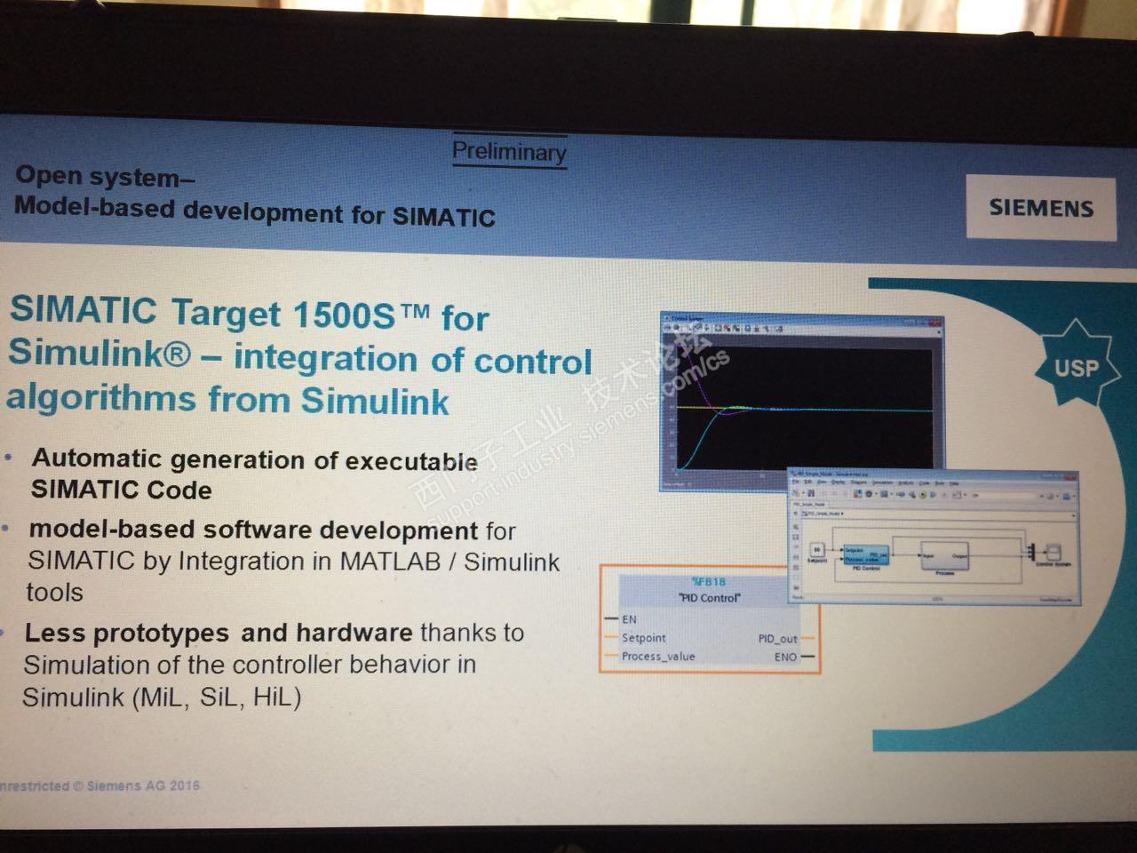Click the "Automatic generation of executable" bullet
1137x853 pixels.
pos(255,459)
